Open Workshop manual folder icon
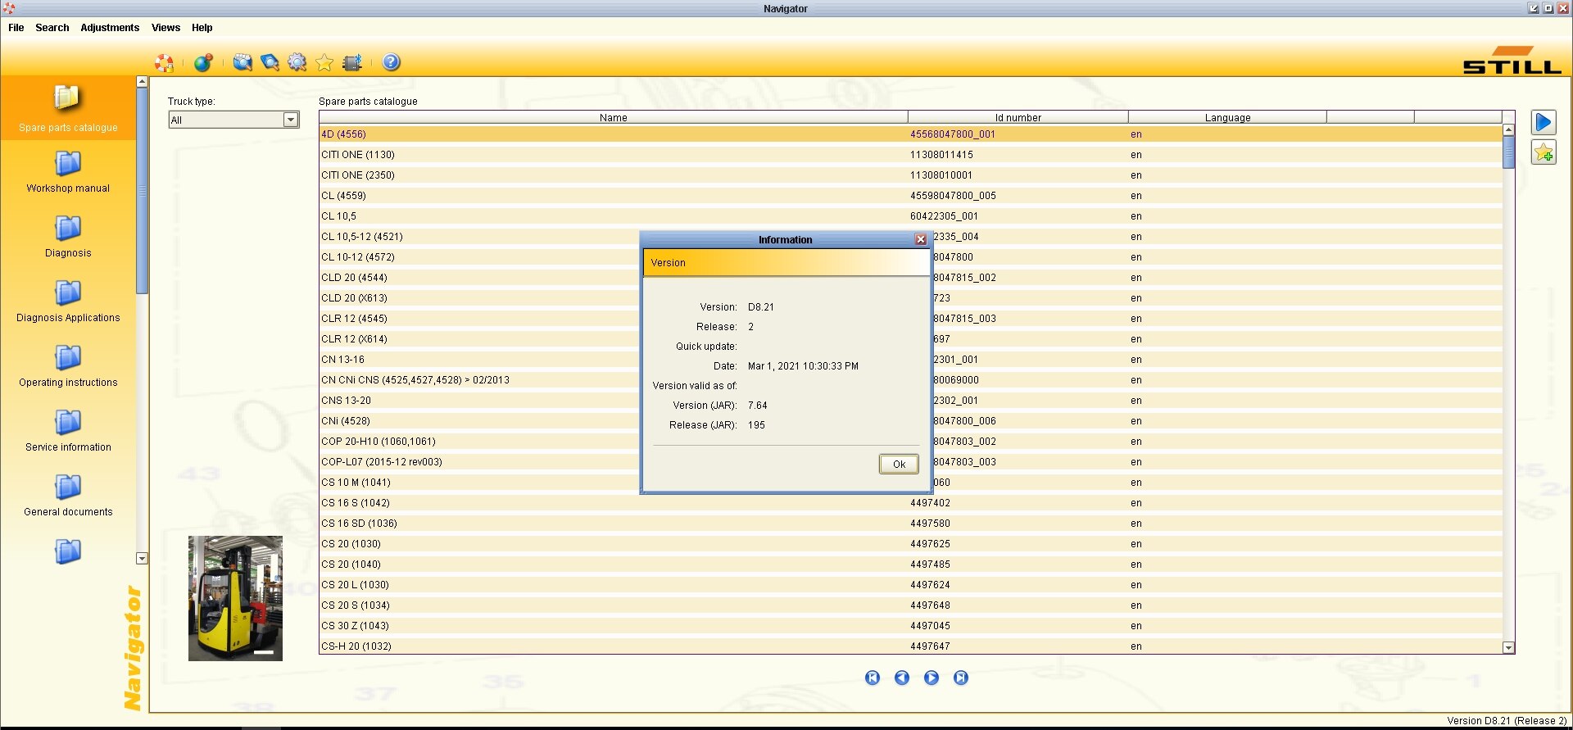The width and height of the screenshot is (1573, 730). tap(68, 164)
